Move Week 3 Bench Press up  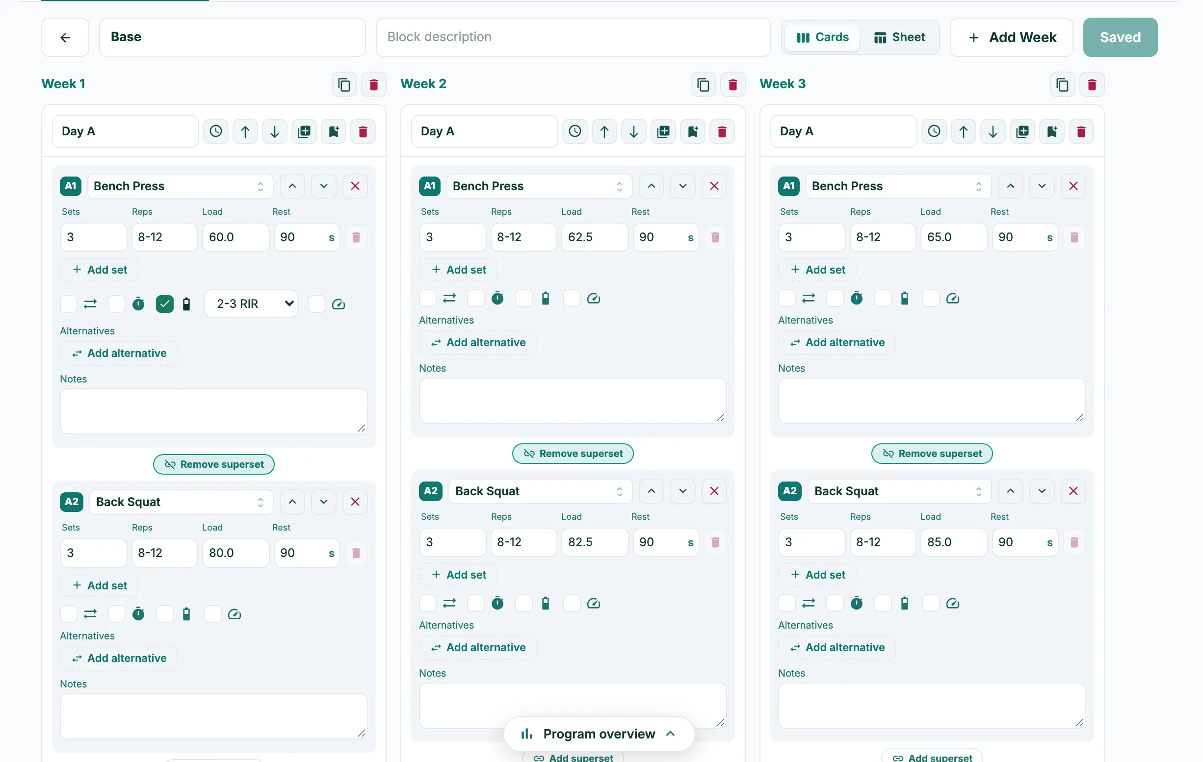point(1011,186)
